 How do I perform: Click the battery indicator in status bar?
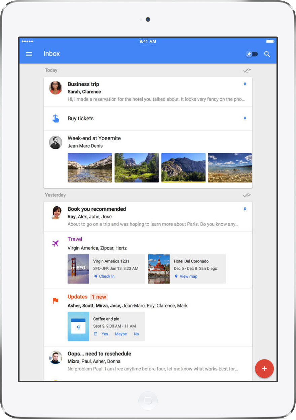point(270,41)
